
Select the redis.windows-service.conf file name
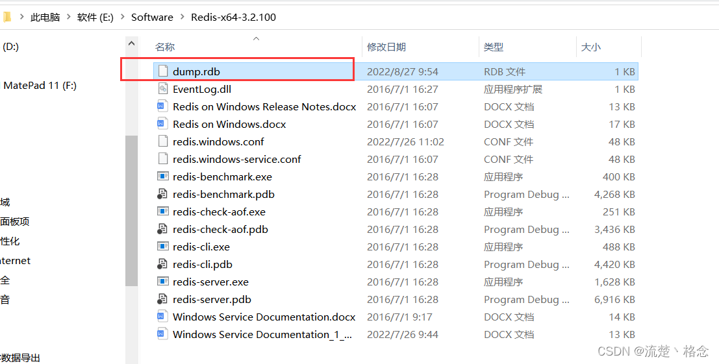pos(237,159)
